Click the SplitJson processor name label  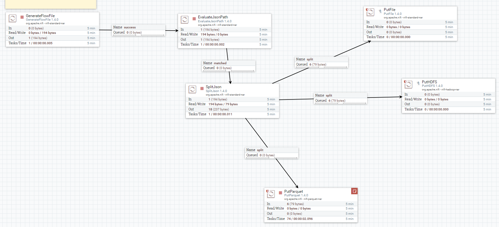(x=214, y=87)
